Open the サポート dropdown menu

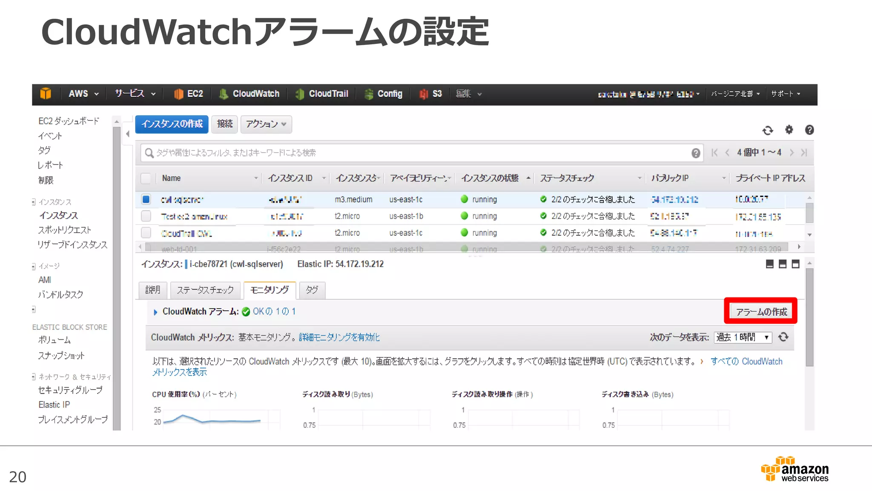(x=786, y=94)
